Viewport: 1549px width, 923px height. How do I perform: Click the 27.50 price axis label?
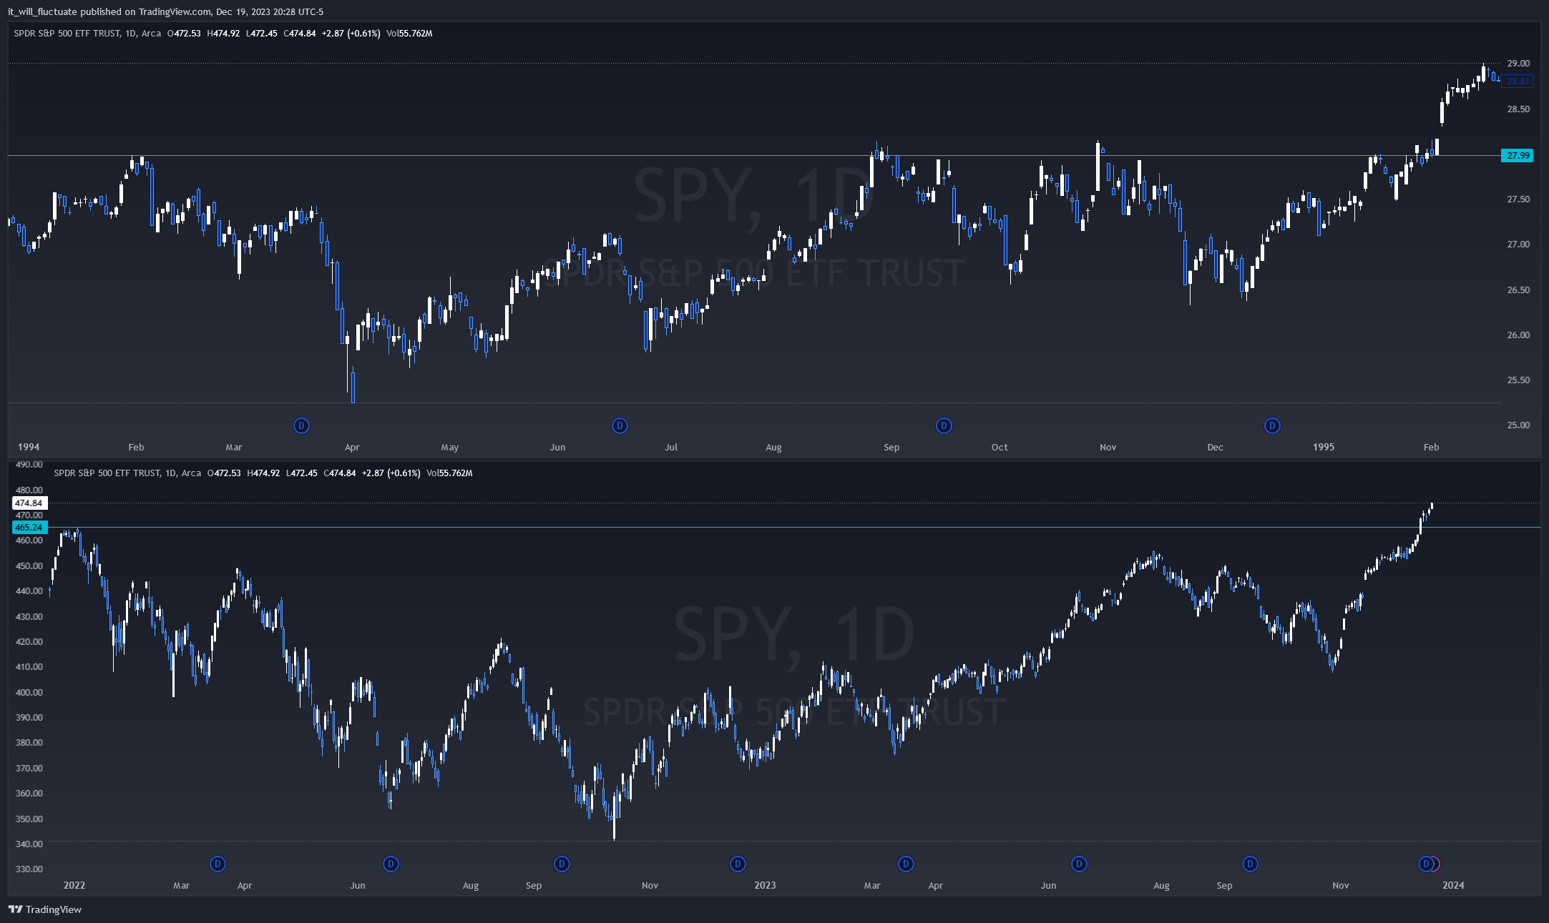click(x=1518, y=199)
